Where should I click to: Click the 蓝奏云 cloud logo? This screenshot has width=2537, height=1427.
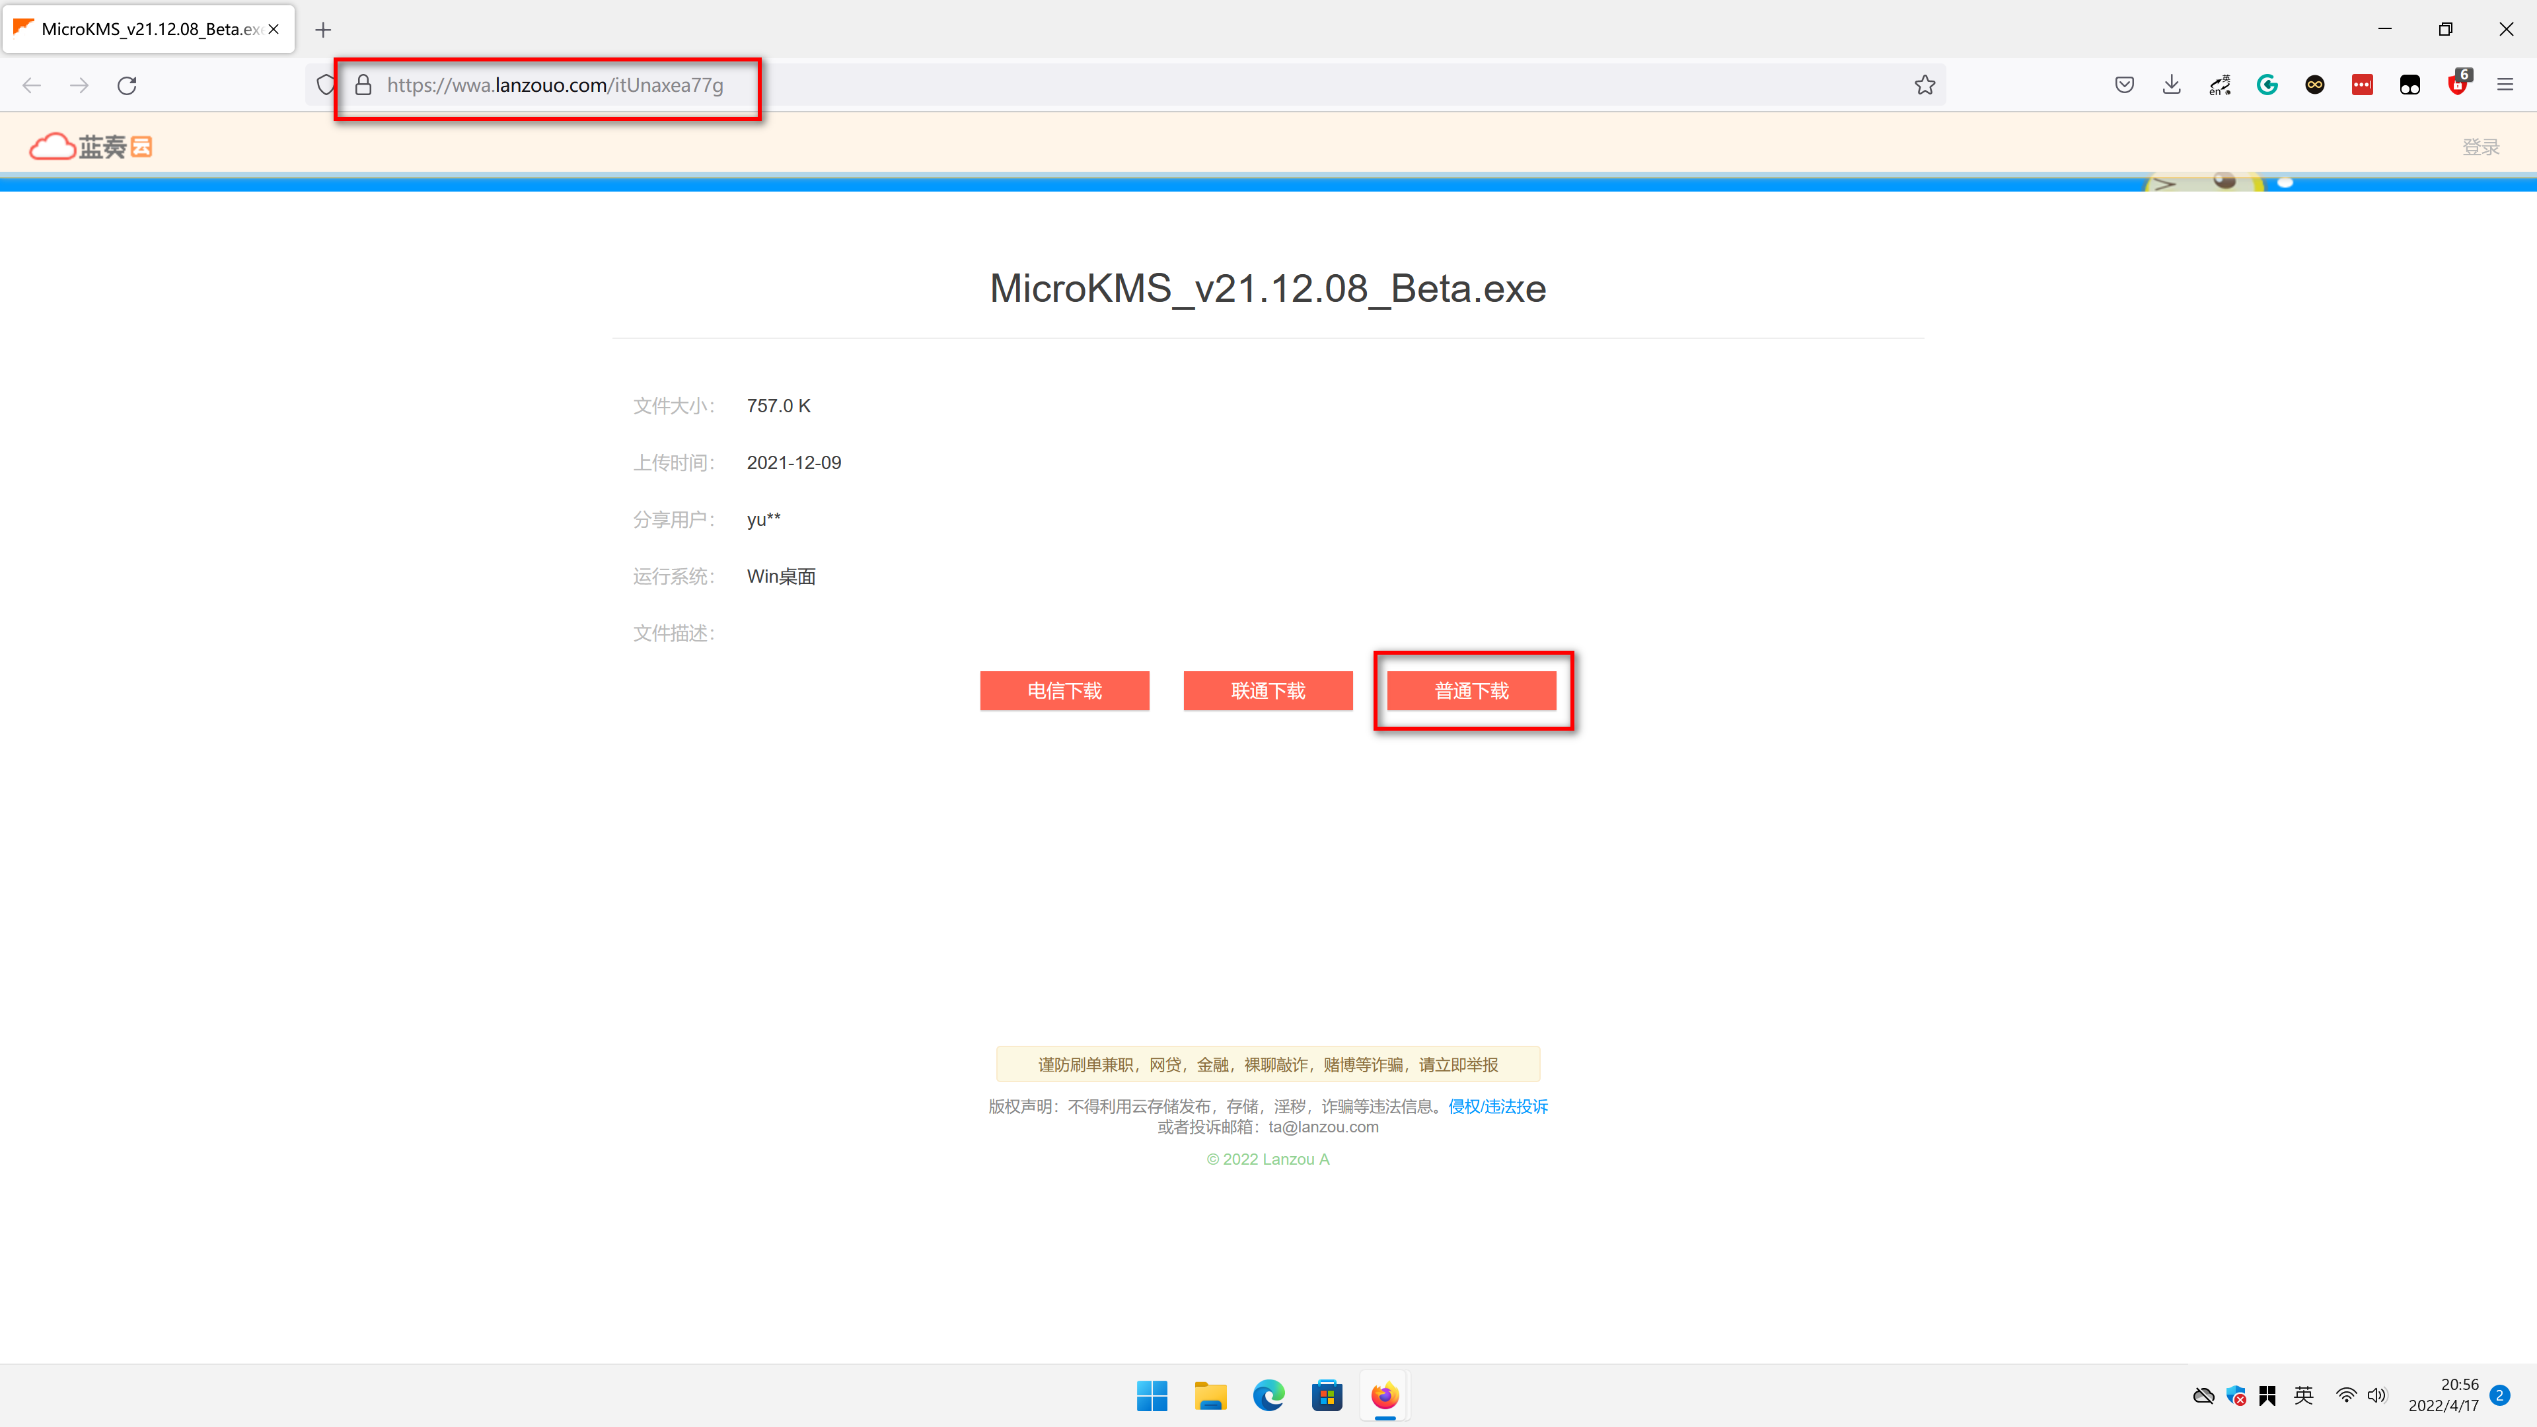(91, 147)
